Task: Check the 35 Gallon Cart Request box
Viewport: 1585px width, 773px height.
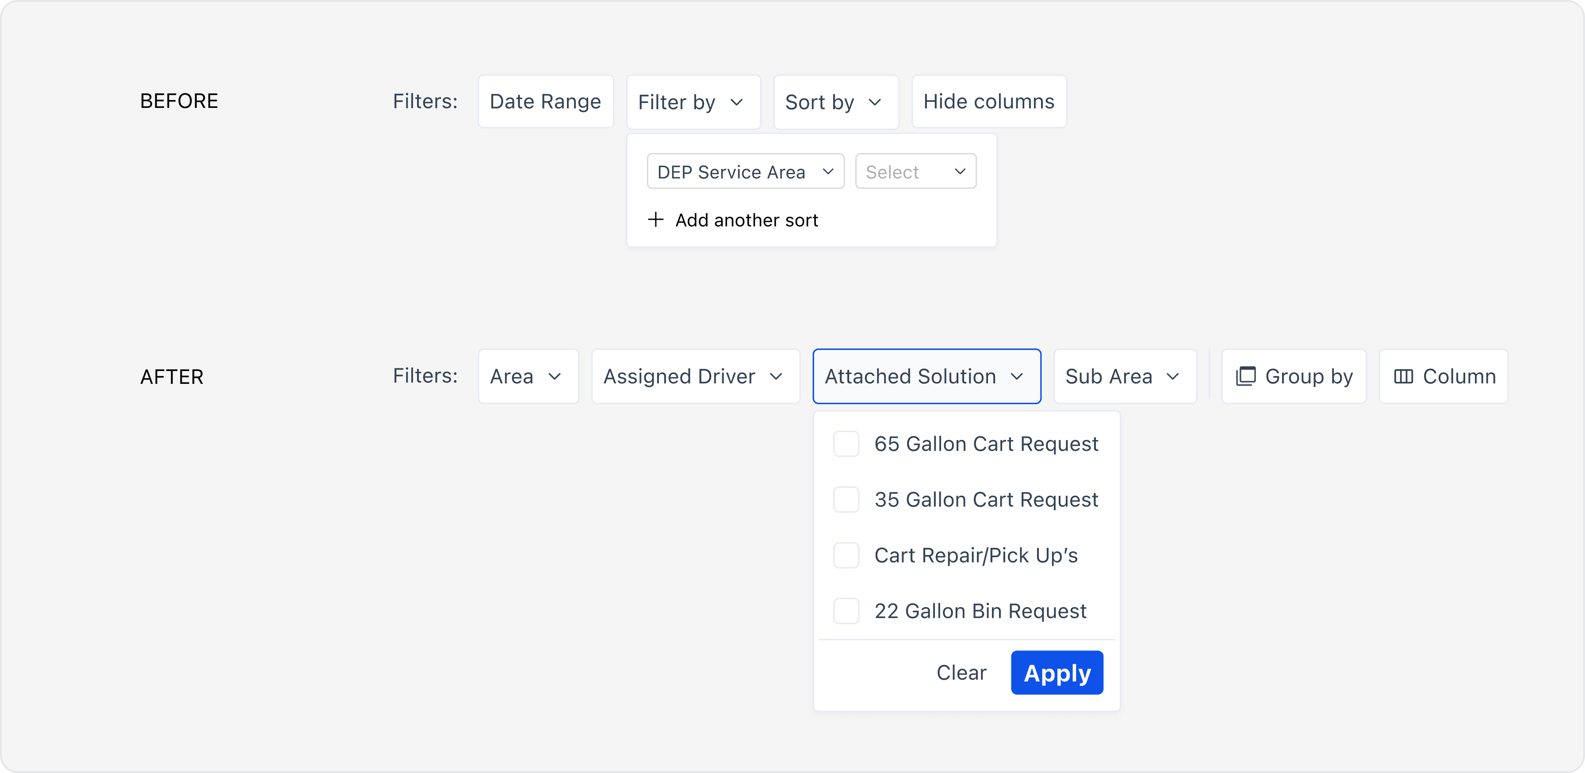Action: click(846, 499)
